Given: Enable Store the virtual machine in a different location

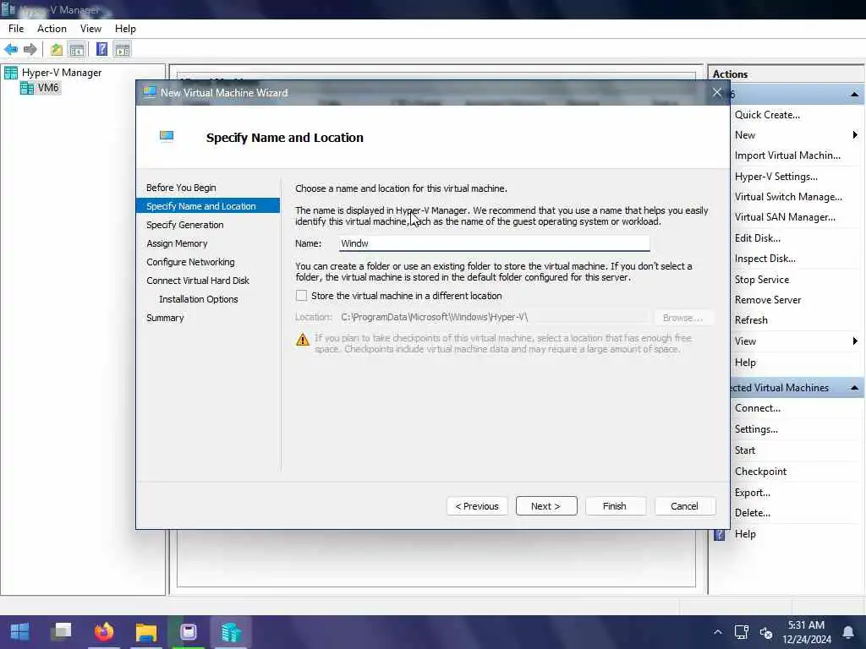Looking at the screenshot, I should [301, 296].
